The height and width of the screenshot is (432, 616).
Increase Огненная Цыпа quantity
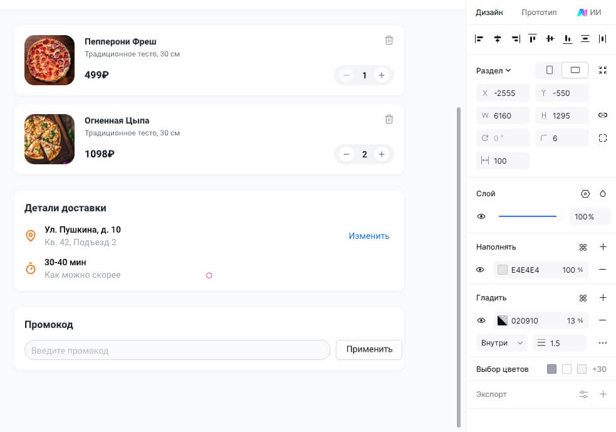[x=382, y=154]
